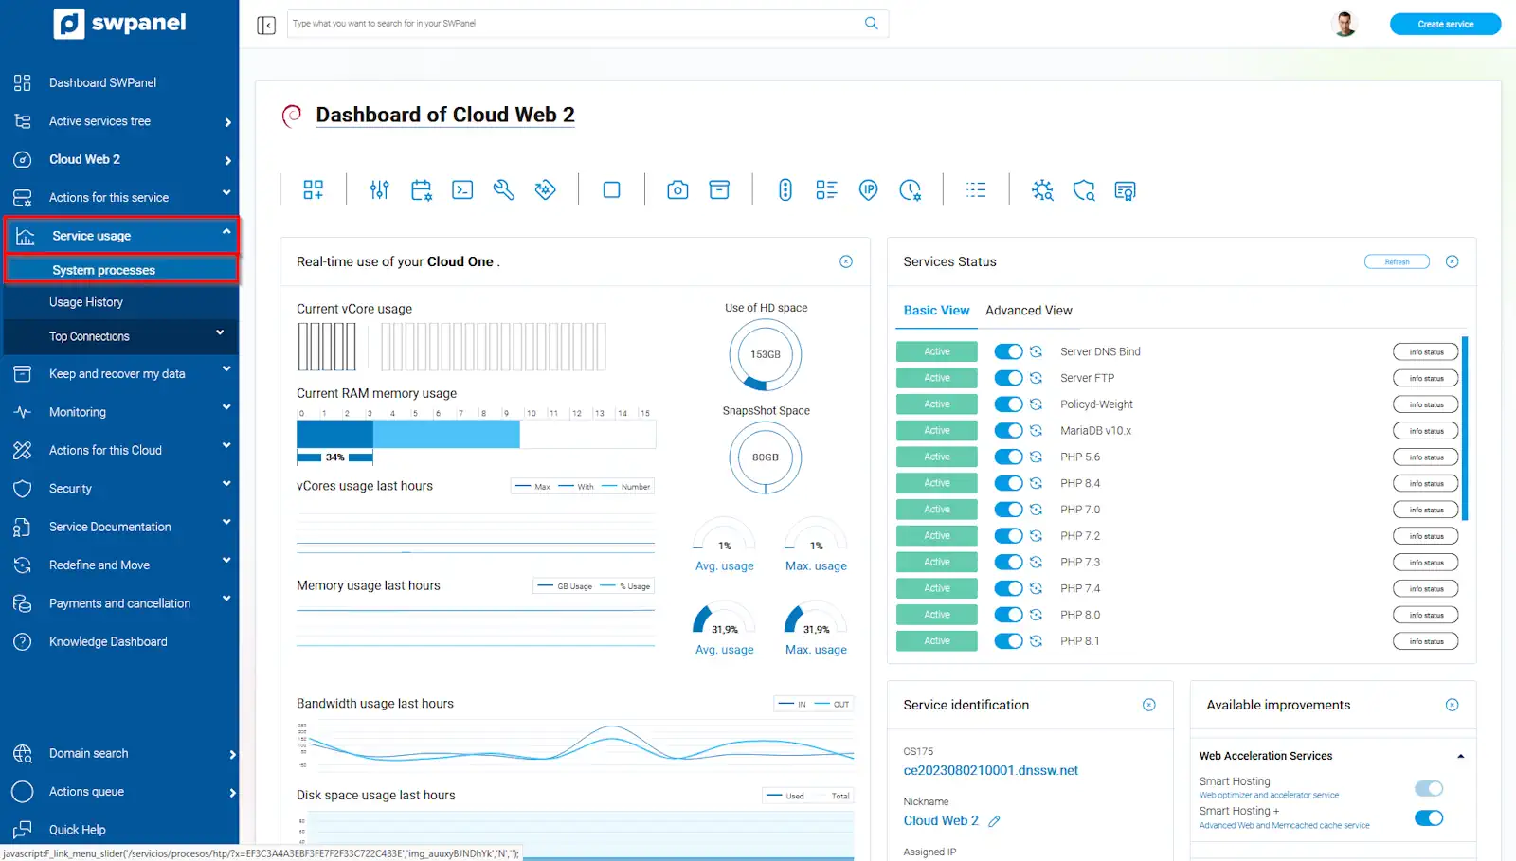The height and width of the screenshot is (861, 1516).
Task: Close the Services Status panel
Action: point(1452,261)
